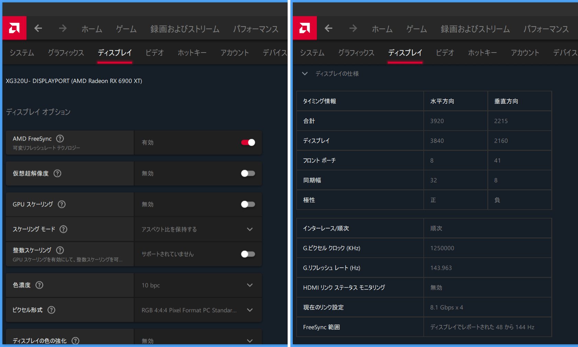Screen dimensions: 578x347
Task: Click the タイミング情報 table header
Action: pos(320,101)
